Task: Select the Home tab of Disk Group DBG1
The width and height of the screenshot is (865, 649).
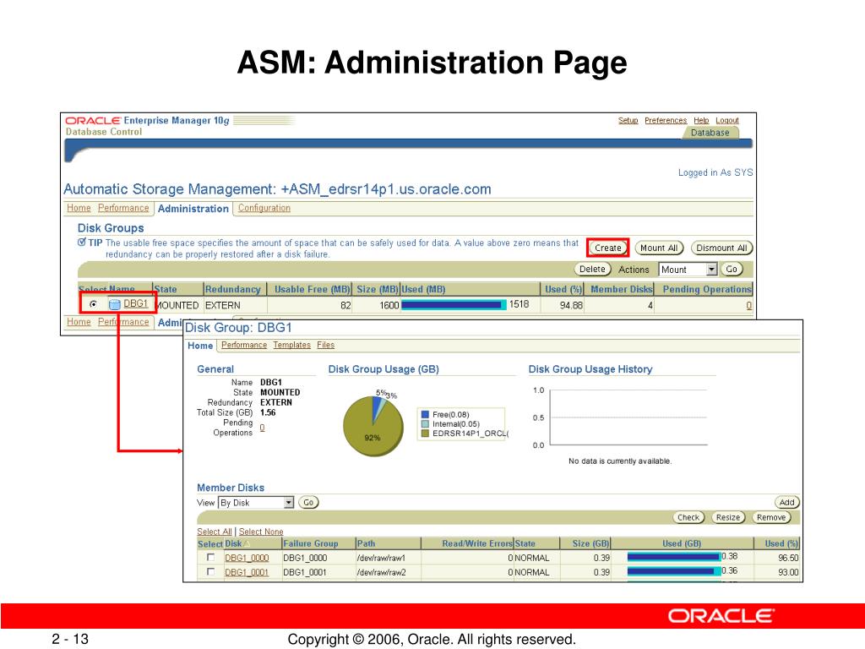Action: (200, 346)
